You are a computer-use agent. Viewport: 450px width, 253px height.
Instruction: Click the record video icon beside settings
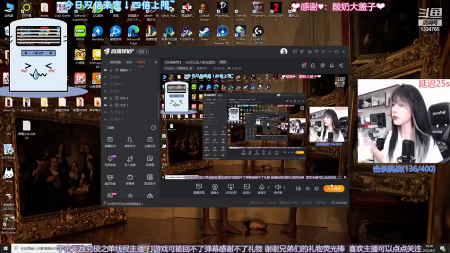[x=298, y=188]
